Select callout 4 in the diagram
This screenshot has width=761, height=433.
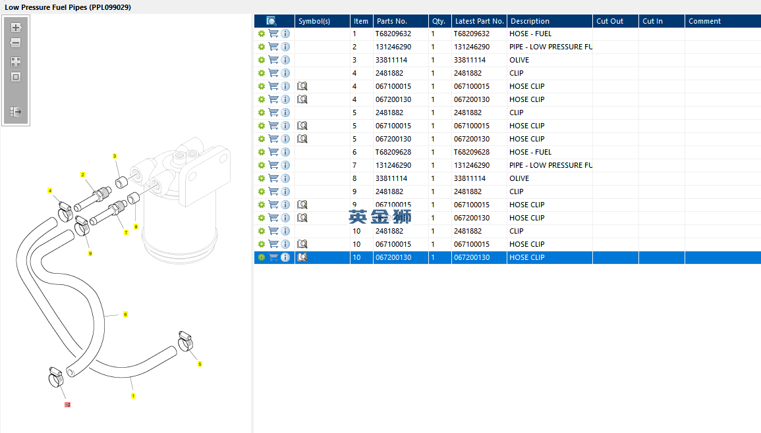[x=49, y=191]
